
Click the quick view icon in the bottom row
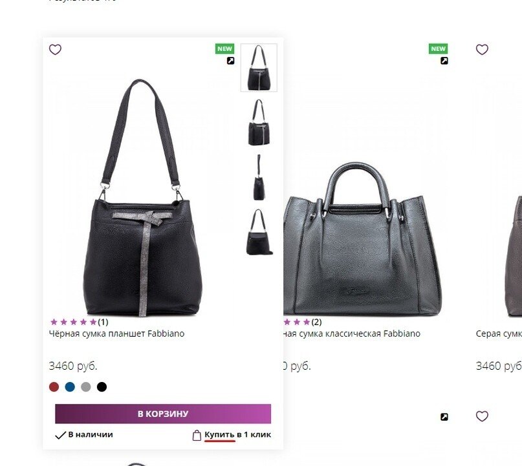[x=444, y=417]
